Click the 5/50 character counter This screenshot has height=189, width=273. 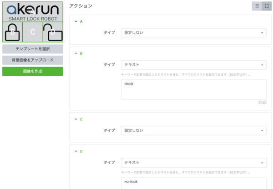pos(262,102)
